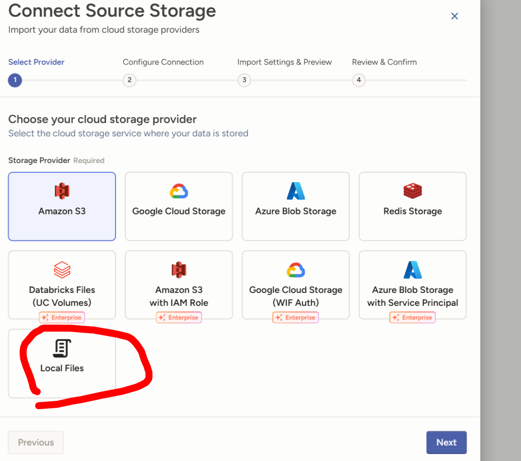Click 'Select the cloud storage service' description text

click(x=128, y=133)
